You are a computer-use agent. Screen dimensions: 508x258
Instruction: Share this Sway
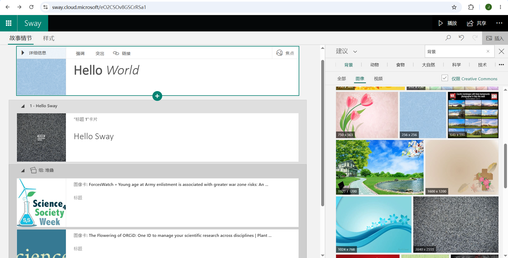pos(477,23)
